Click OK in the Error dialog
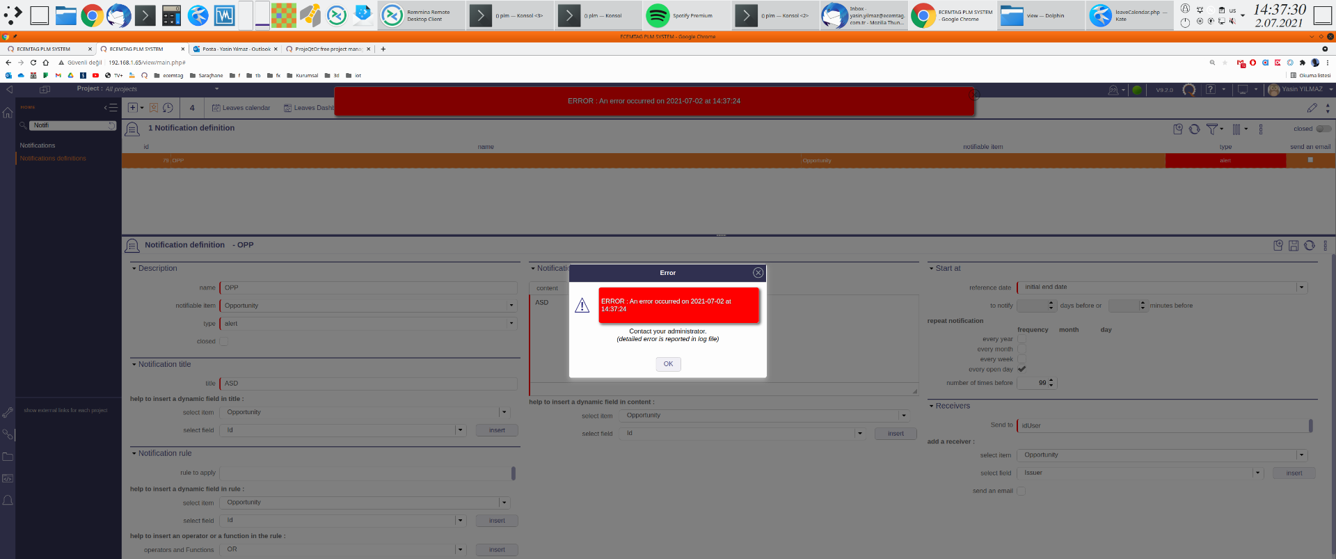Viewport: 1336px width, 559px height. point(668,364)
